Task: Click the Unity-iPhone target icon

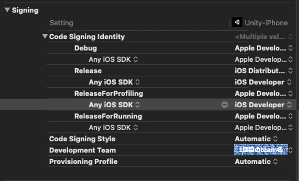Action: (x=237, y=22)
